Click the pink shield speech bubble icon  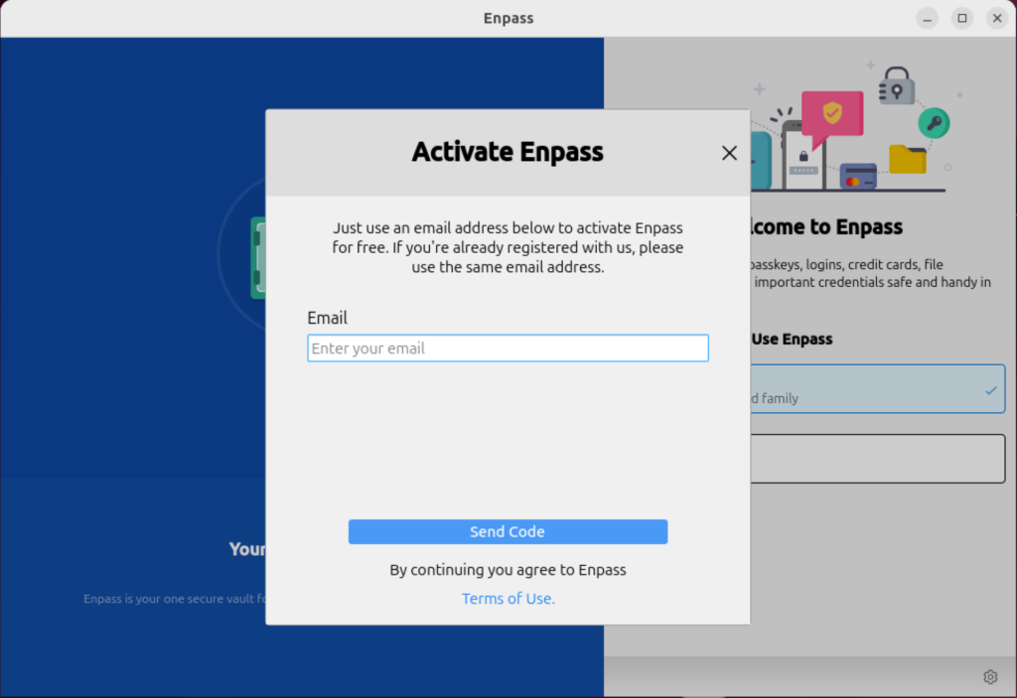[x=832, y=112]
